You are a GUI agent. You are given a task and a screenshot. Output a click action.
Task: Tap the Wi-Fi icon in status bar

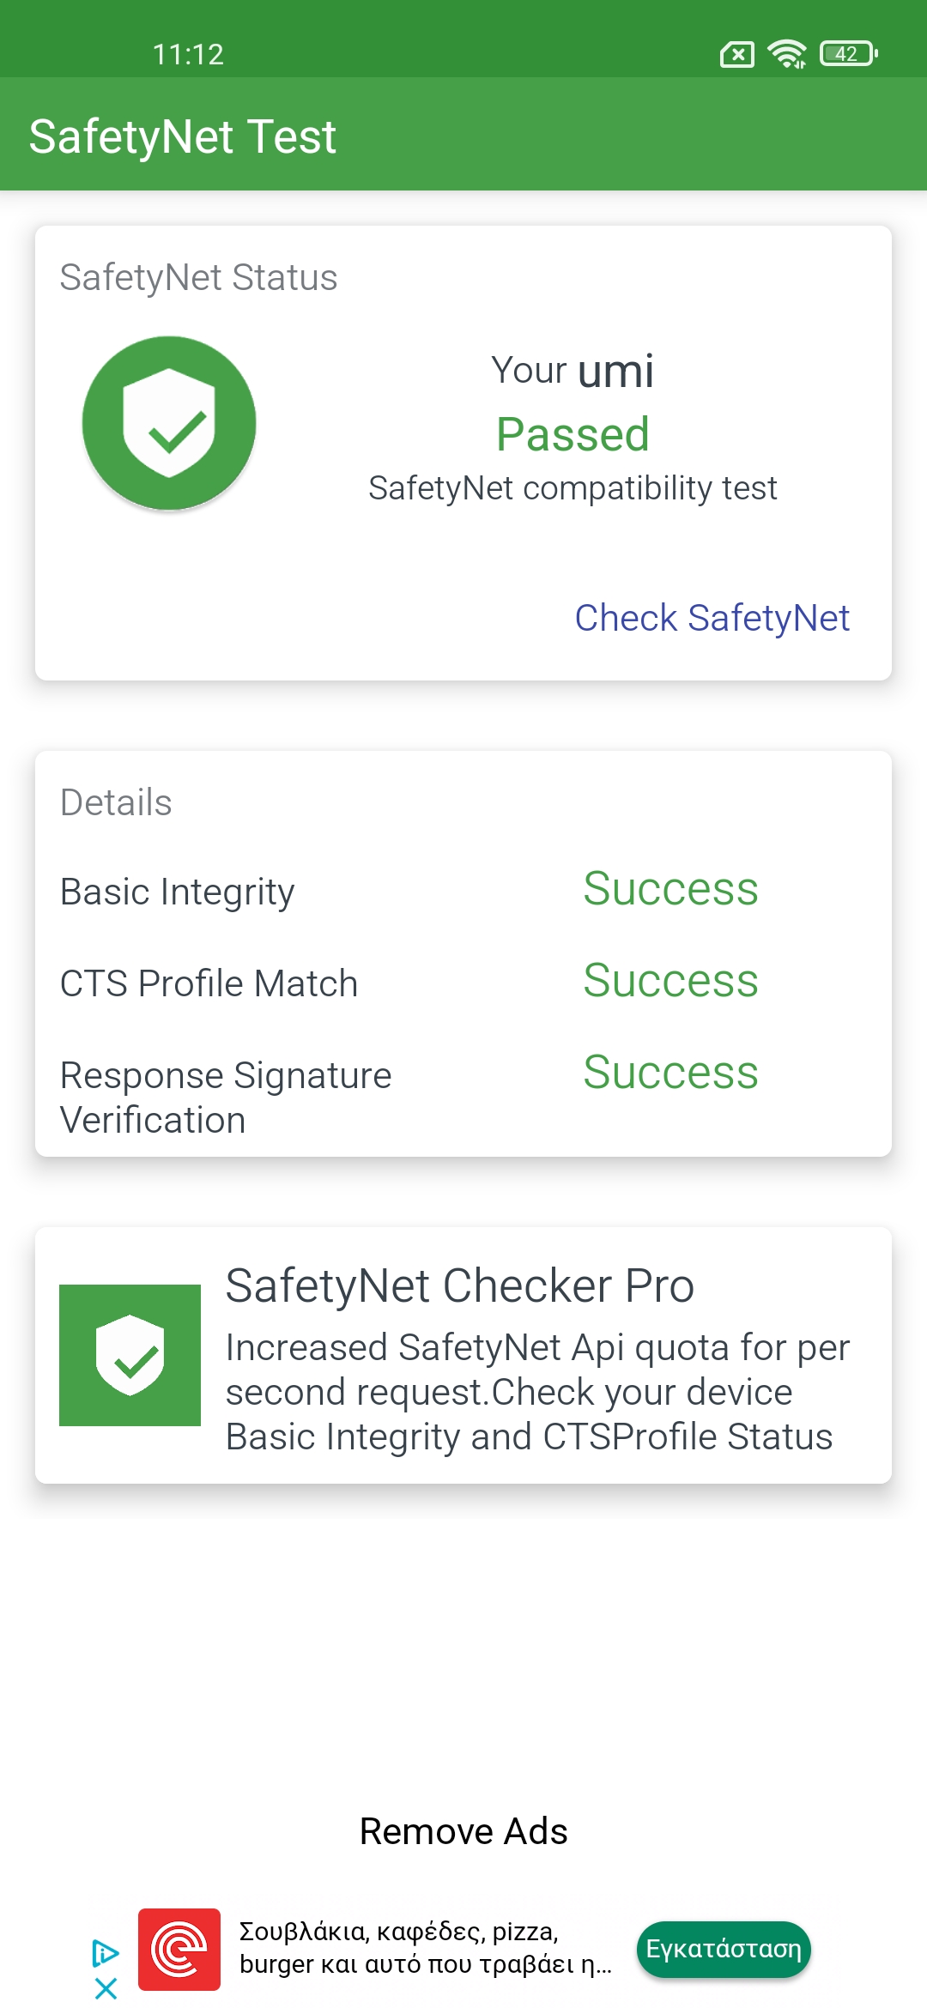click(x=786, y=54)
